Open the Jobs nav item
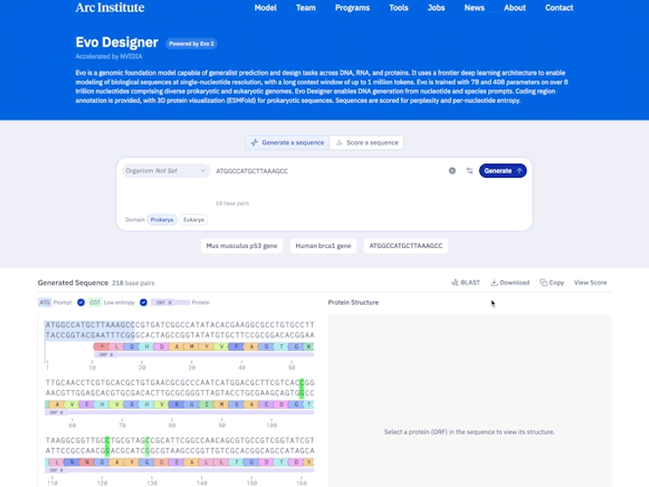The width and height of the screenshot is (649, 487). pos(437,8)
